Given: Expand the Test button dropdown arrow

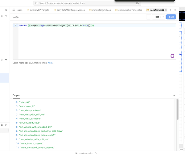Looking at the screenshot, I should point(162,17).
